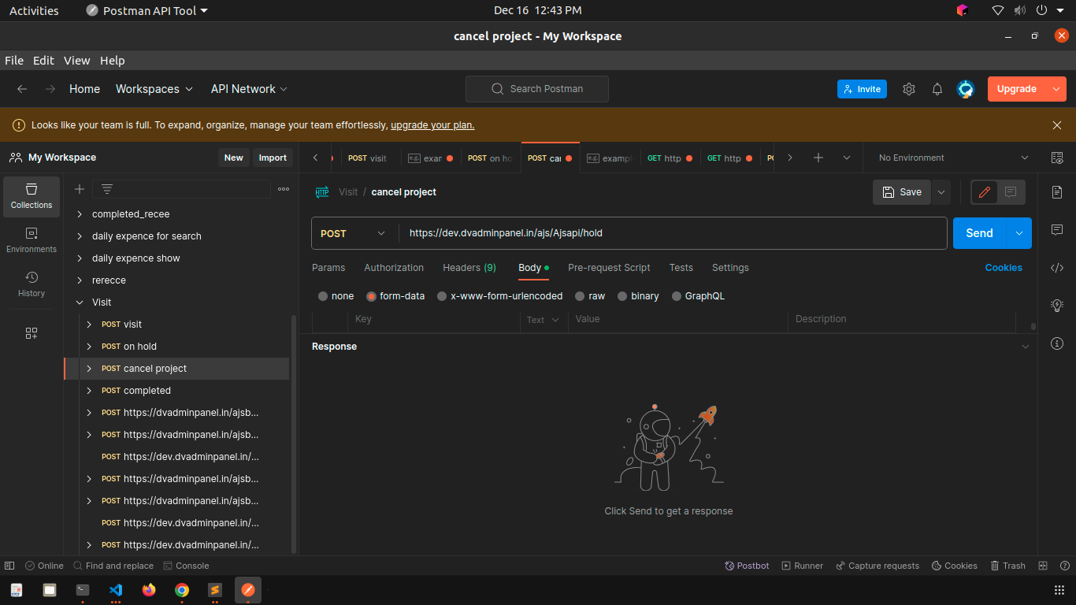Open collections view more actions menu
Image resolution: width=1076 pixels, height=605 pixels.
(284, 189)
